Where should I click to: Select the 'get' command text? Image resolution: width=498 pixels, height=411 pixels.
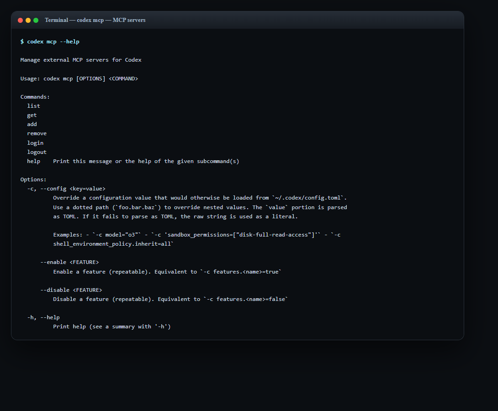[32, 115]
